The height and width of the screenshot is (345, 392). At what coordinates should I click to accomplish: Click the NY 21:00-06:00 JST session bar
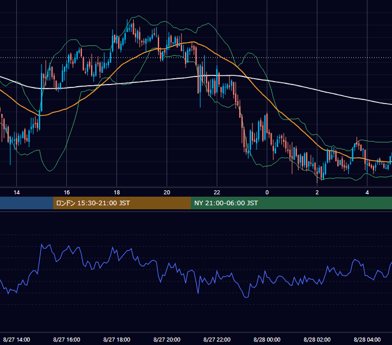[x=291, y=203]
